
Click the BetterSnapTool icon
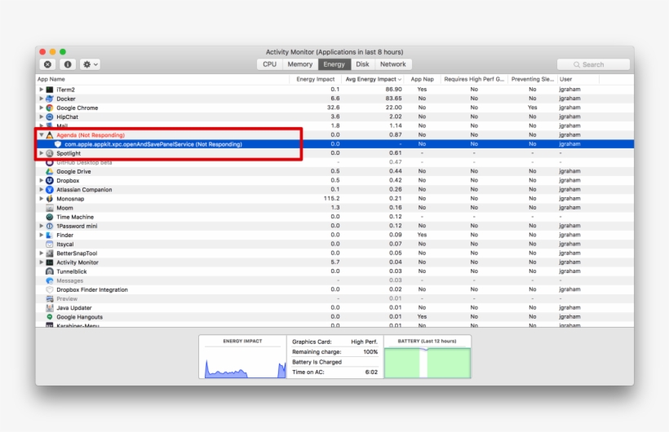click(50, 253)
